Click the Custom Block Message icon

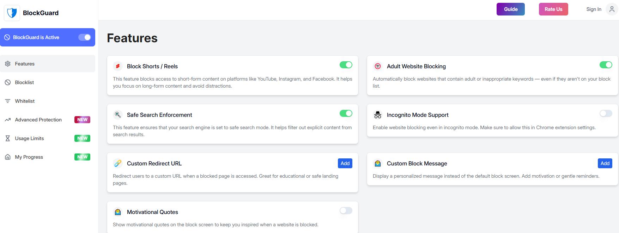point(378,163)
